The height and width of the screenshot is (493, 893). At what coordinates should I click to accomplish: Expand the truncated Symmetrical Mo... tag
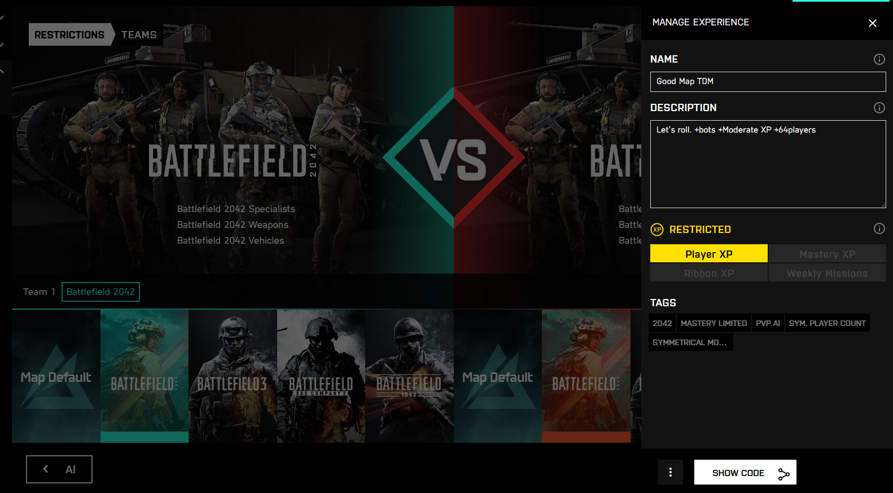point(690,342)
